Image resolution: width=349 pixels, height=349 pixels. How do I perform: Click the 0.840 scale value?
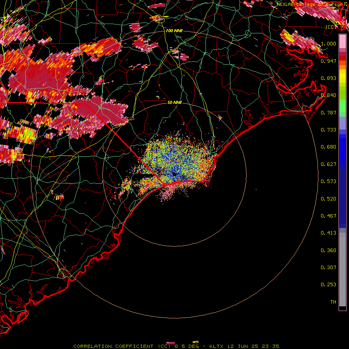tap(328, 95)
